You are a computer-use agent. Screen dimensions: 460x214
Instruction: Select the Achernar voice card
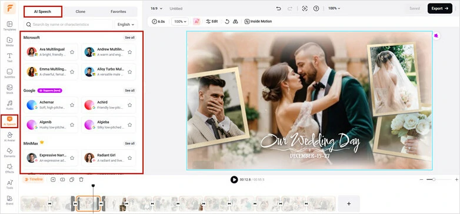[51, 105]
